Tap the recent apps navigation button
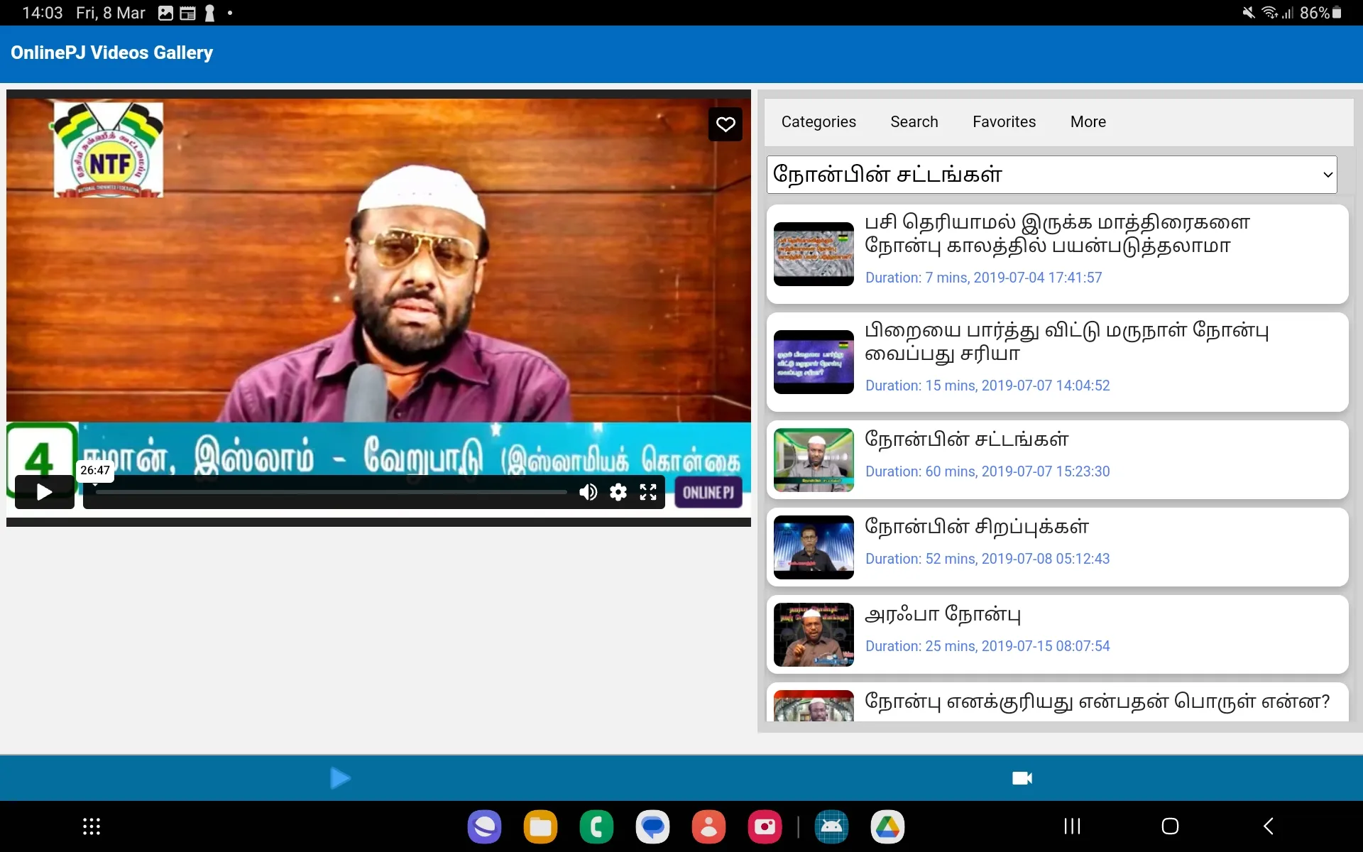This screenshot has width=1363, height=852. 1072,826
